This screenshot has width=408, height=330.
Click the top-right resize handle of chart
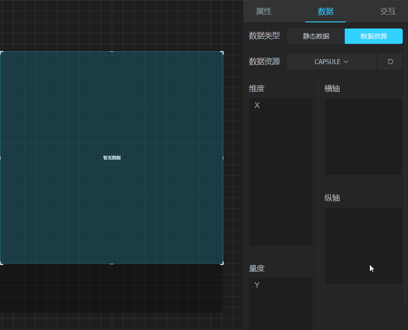coord(222,53)
